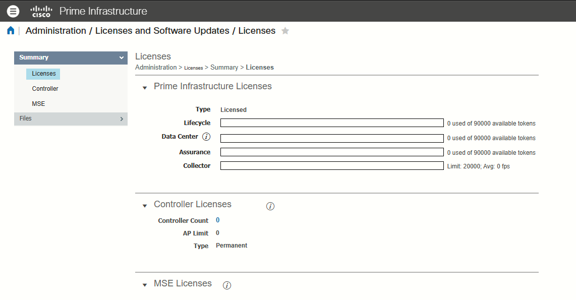576x300 pixels.
Task: Click the Licensed type value
Action: pyautogui.click(x=233, y=110)
